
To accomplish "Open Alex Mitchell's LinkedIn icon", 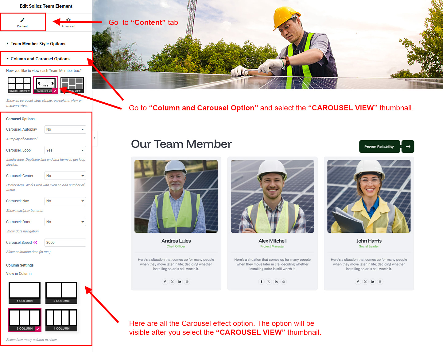I will tap(276, 282).
